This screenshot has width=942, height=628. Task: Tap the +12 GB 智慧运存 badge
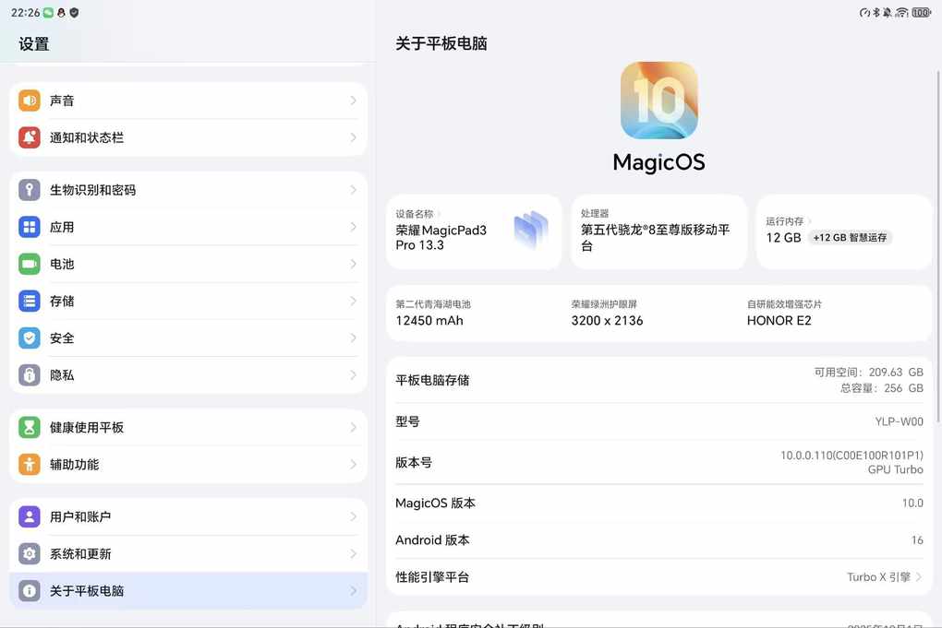850,238
